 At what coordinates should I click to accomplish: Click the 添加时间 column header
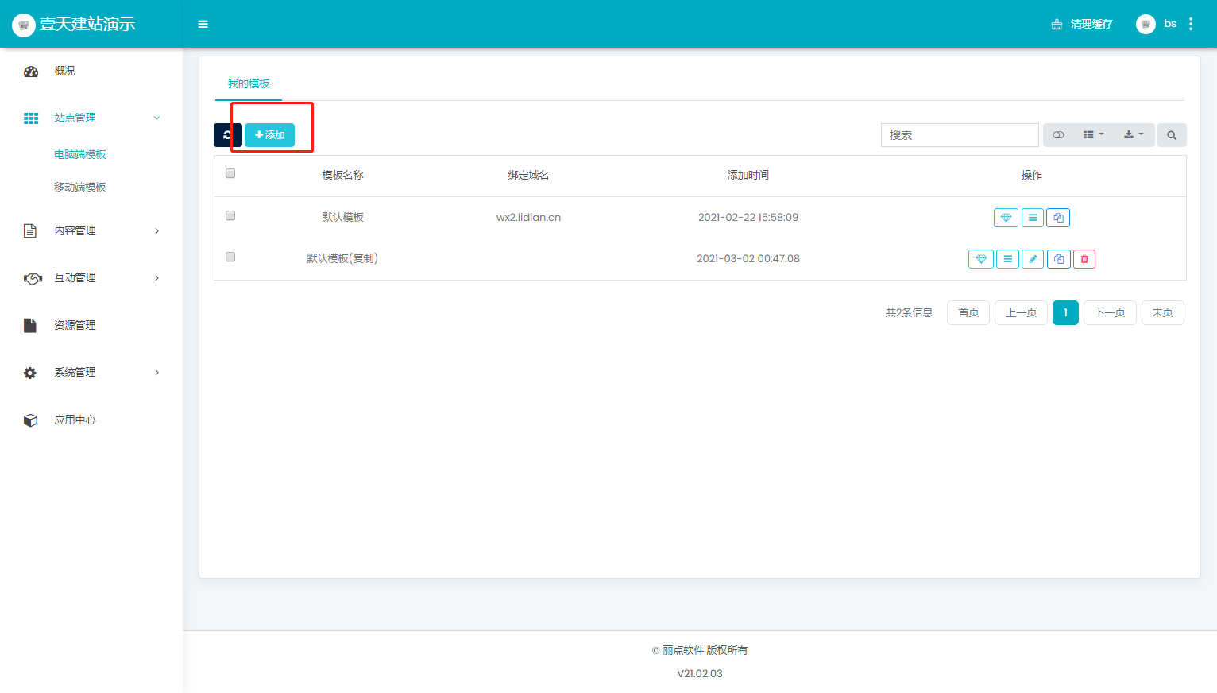pos(748,175)
